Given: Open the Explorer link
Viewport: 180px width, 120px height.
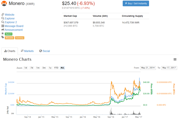Looking at the screenshot, I should point(10,18).
